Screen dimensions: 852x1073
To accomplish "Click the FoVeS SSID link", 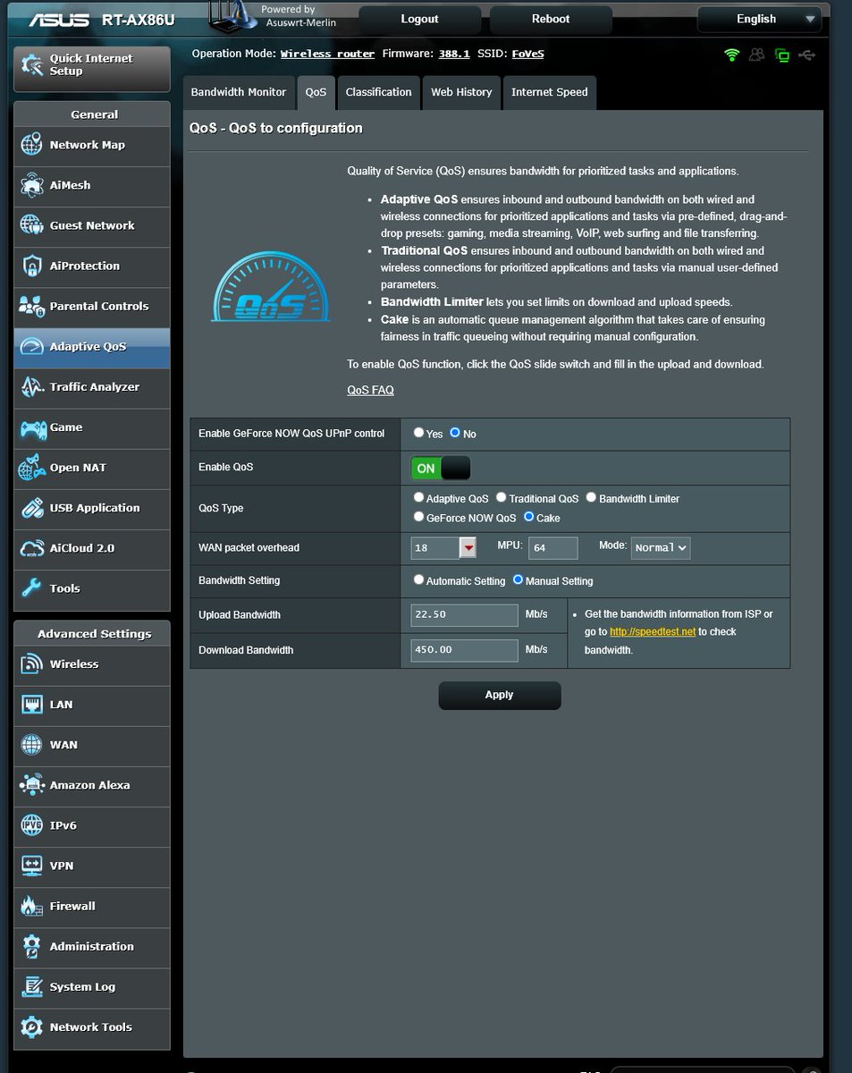I will [527, 54].
